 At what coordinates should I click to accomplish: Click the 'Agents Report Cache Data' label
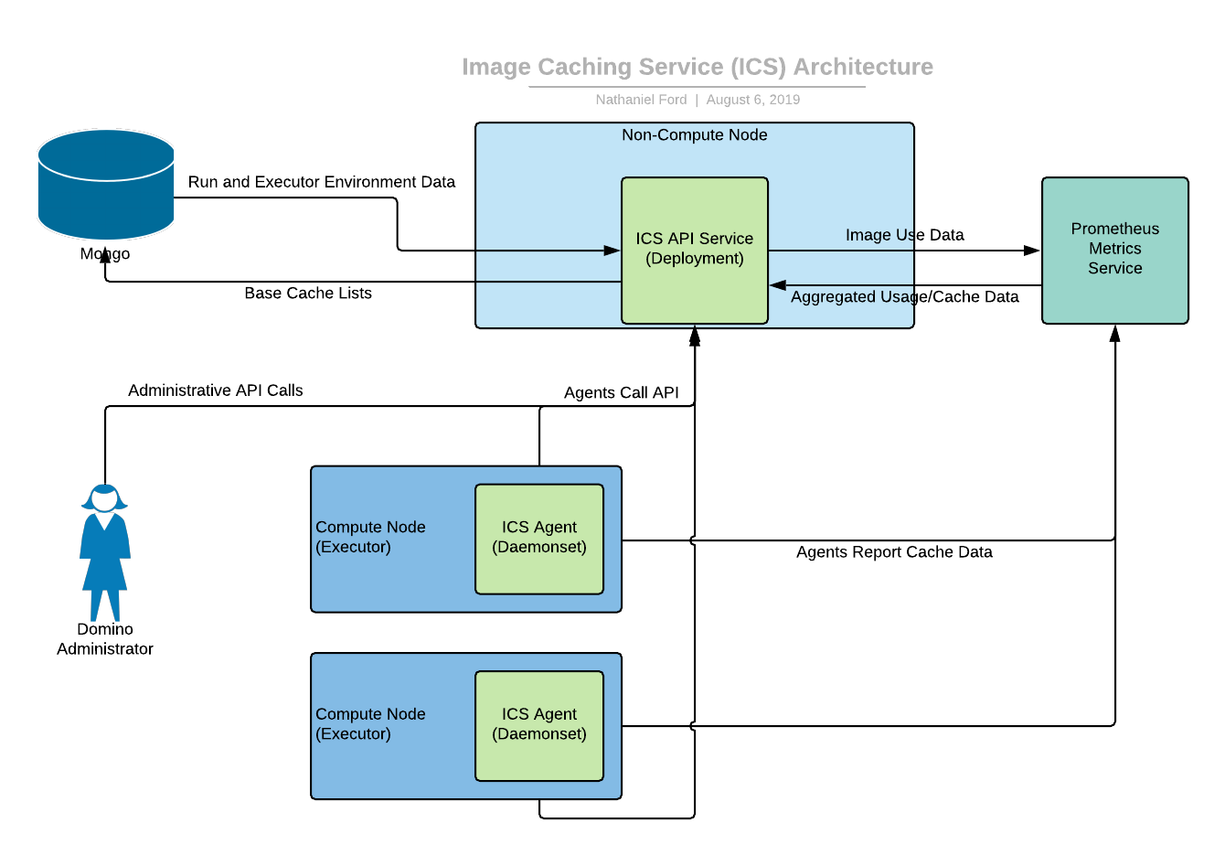[x=894, y=552]
